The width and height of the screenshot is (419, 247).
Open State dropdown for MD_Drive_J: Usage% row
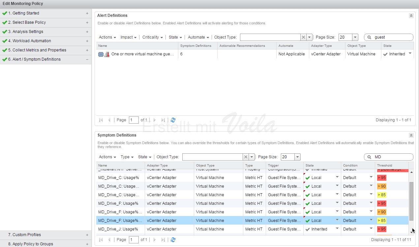337,229
